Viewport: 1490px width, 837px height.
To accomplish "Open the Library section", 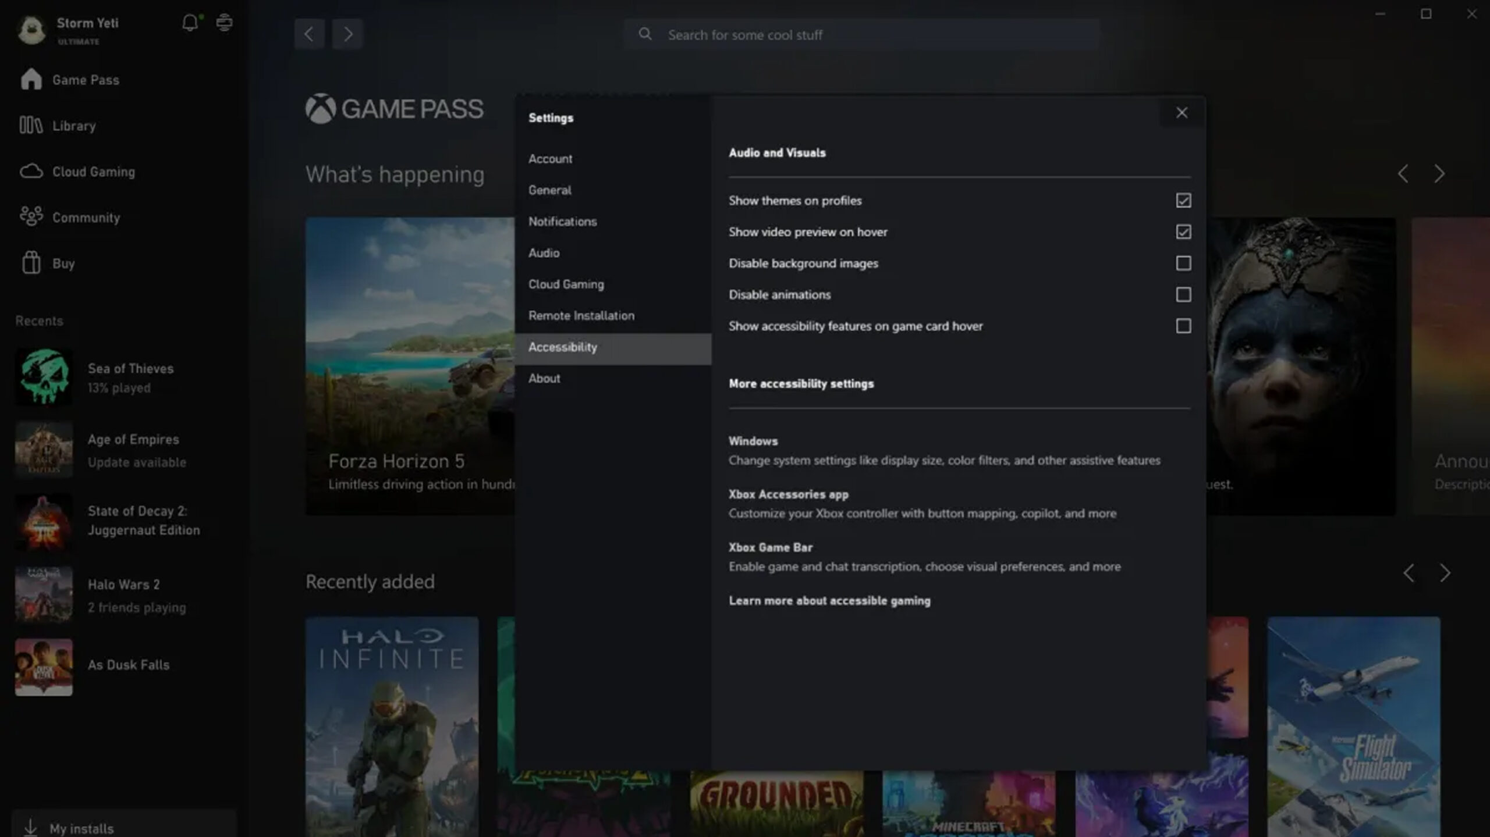I will (x=74, y=126).
